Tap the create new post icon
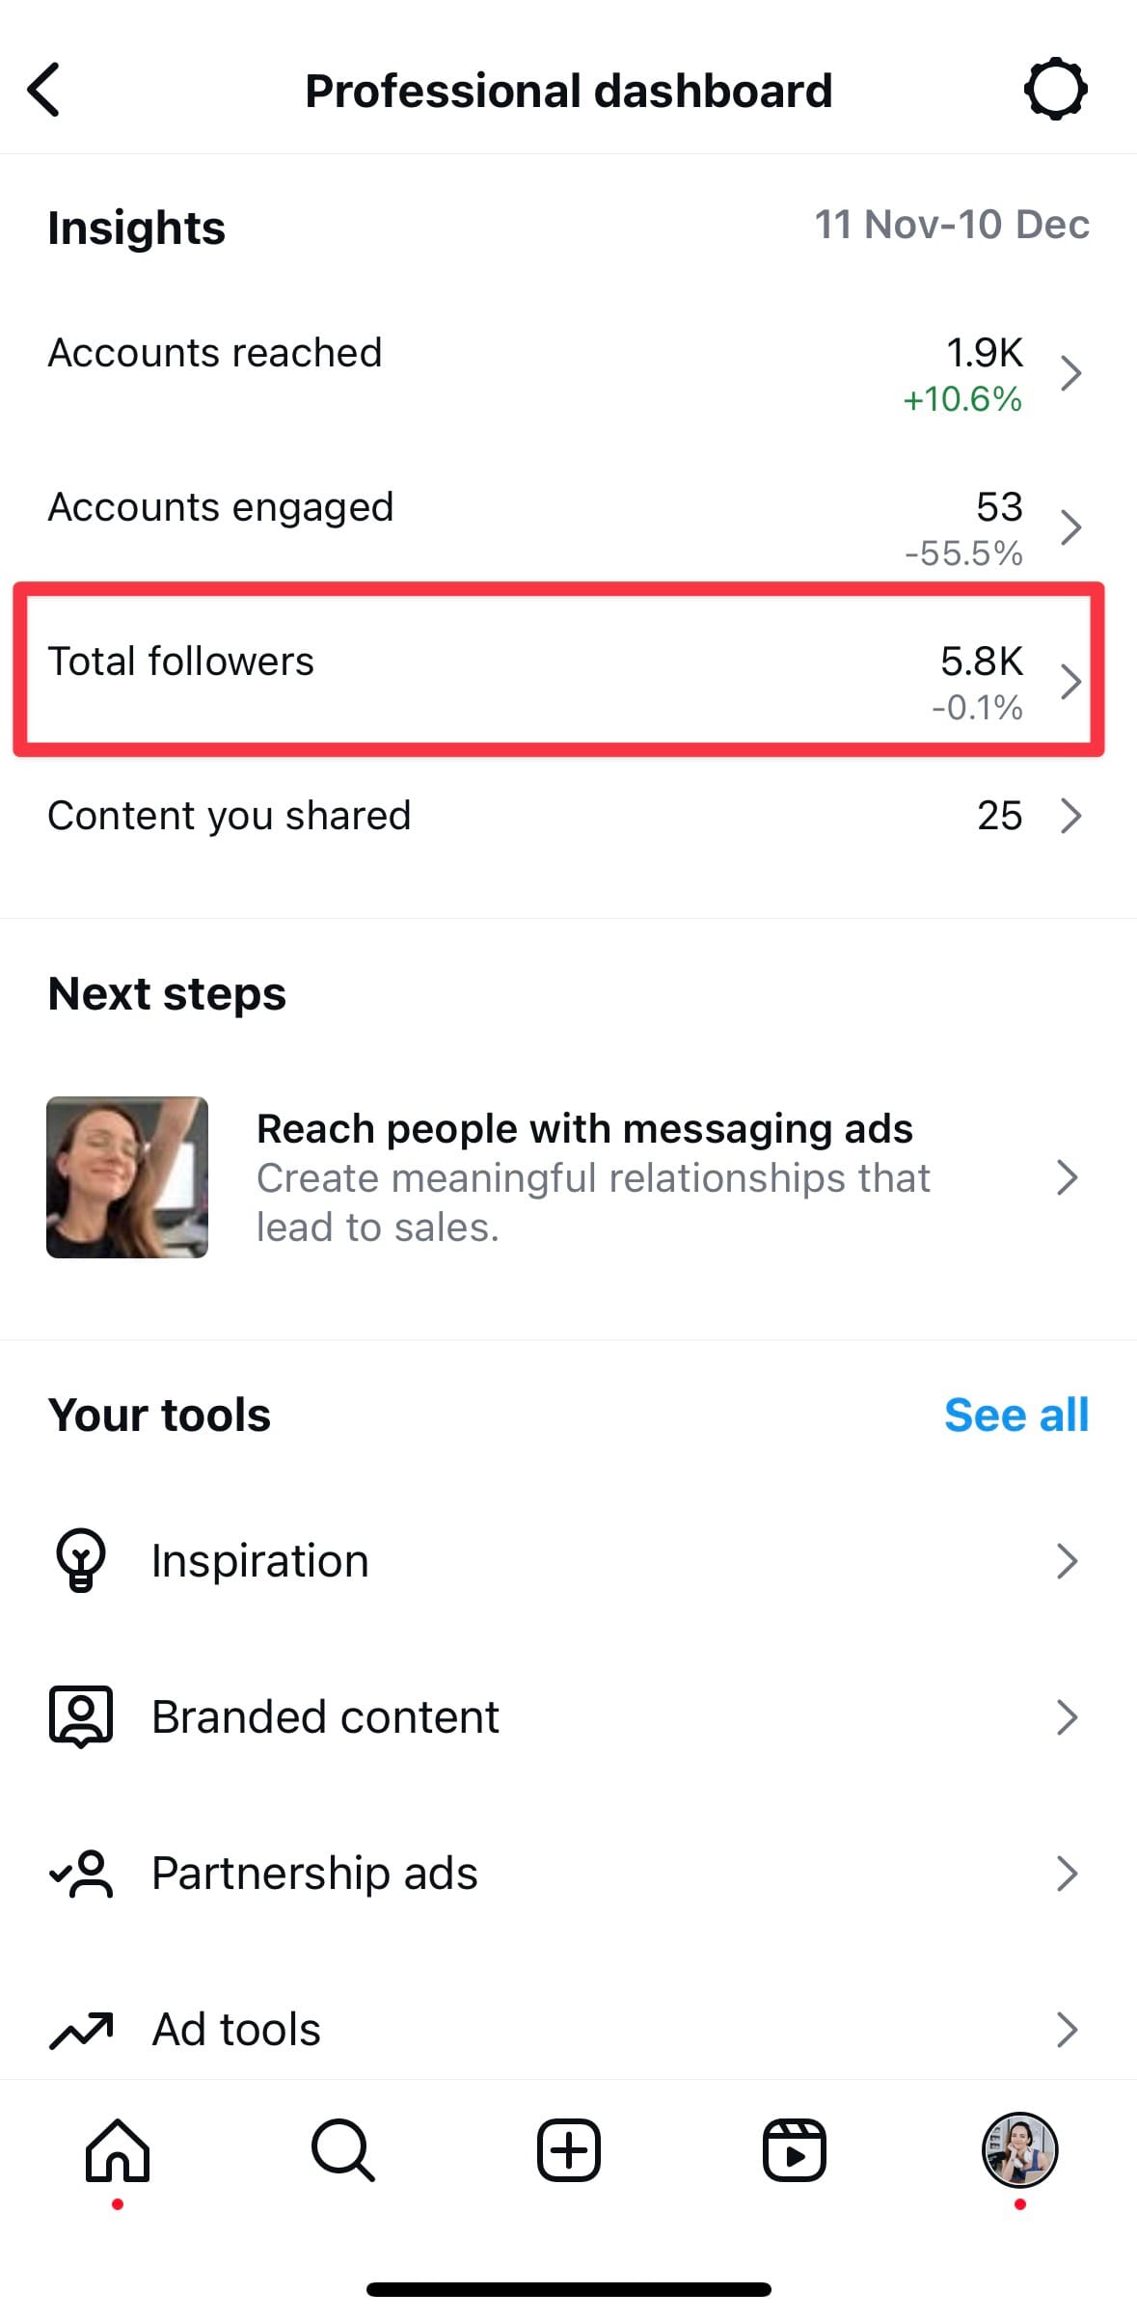Image resolution: width=1137 pixels, height=2320 pixels. point(568,2150)
